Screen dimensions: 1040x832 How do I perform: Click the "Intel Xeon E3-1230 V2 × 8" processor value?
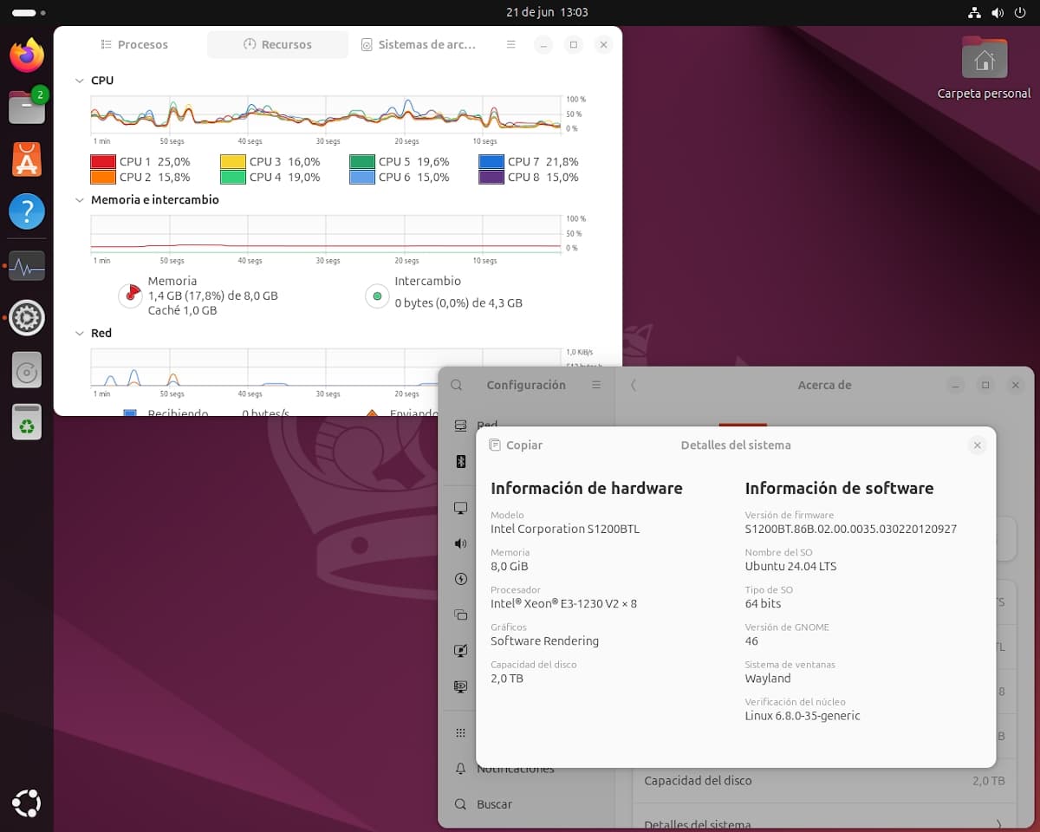point(563,603)
